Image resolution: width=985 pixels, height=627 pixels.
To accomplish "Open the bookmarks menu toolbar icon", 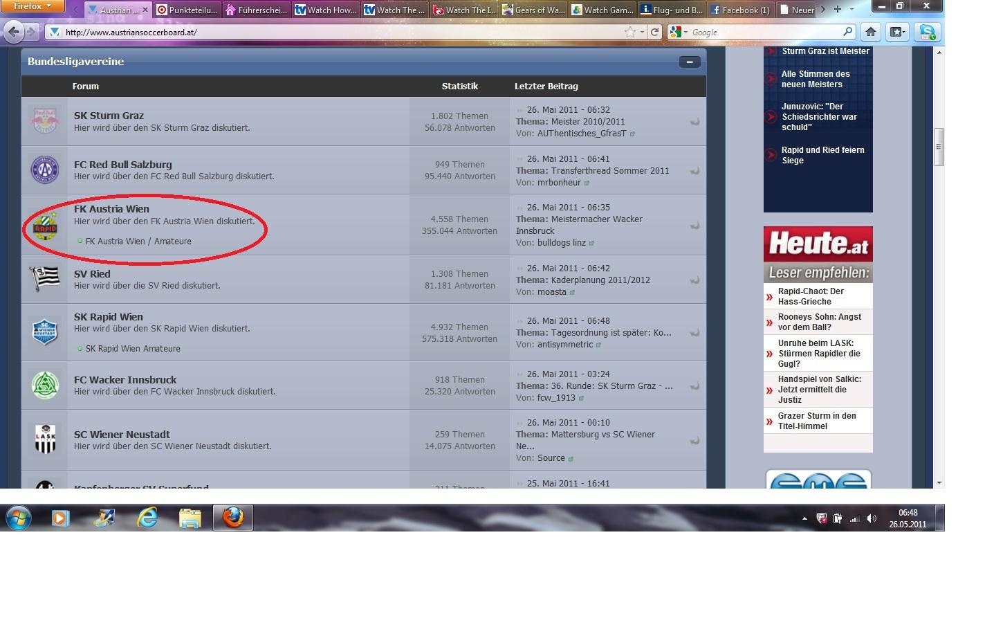I will (897, 32).
